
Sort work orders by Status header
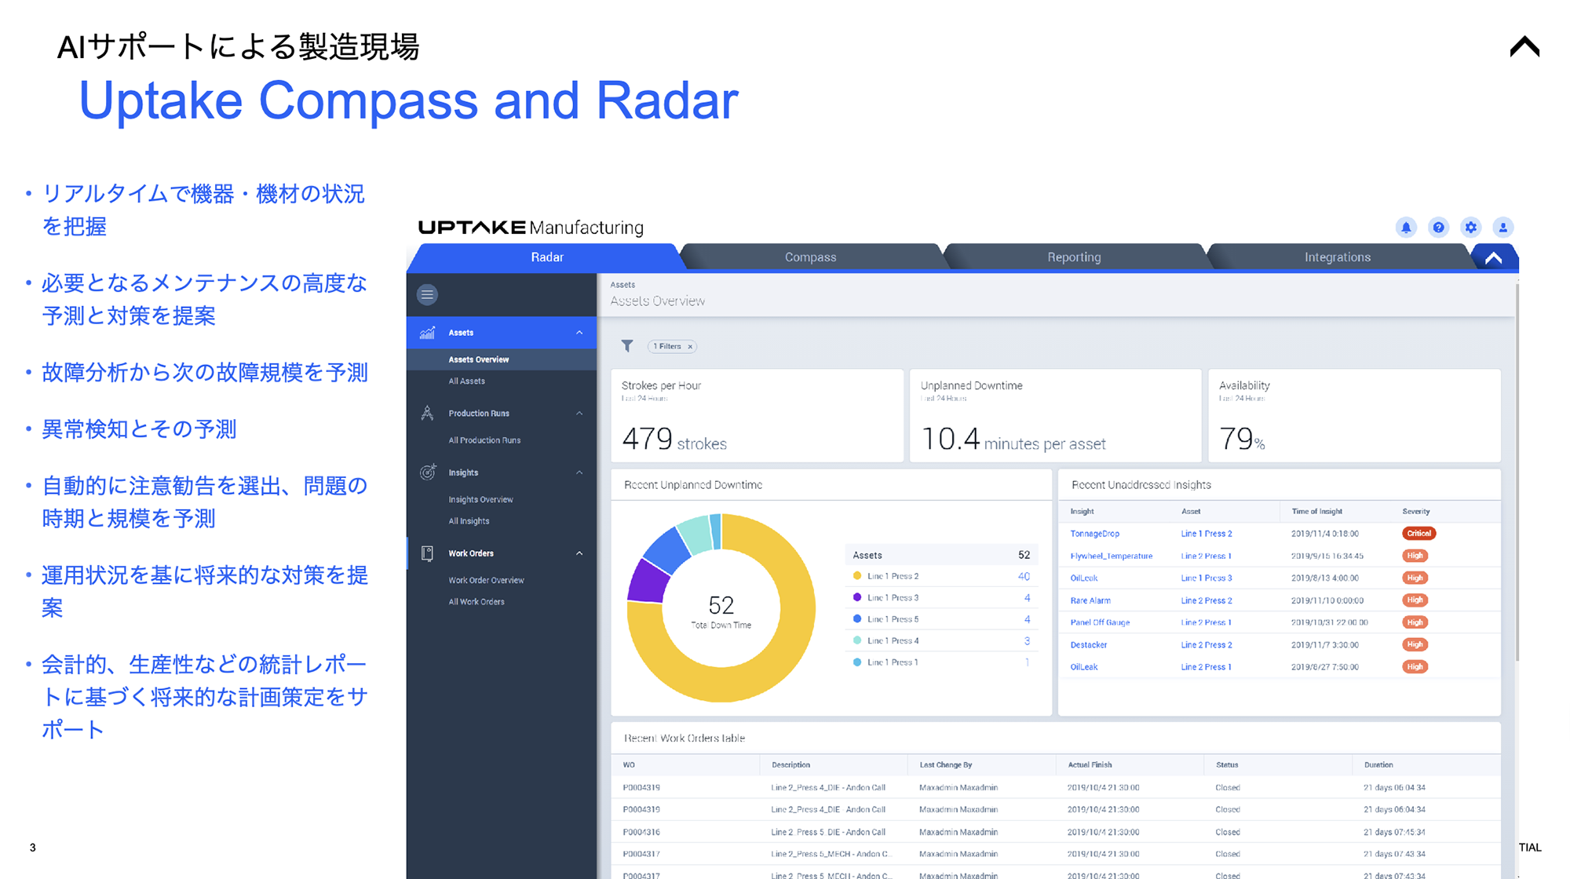point(1227,765)
